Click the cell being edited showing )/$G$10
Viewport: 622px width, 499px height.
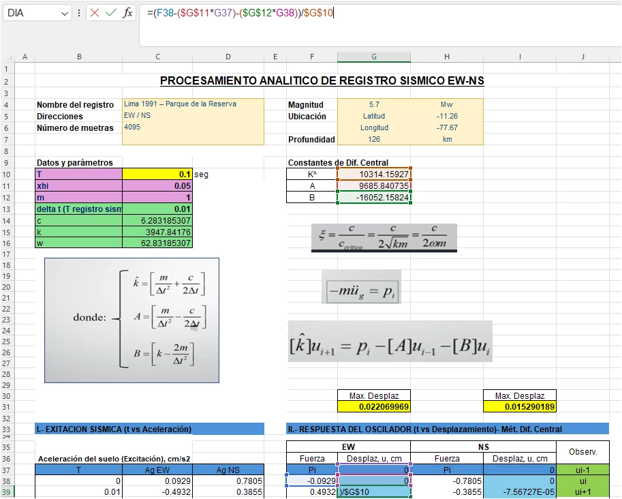[373, 492]
